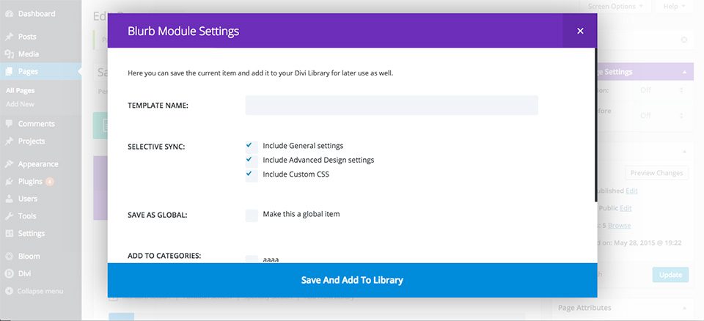Image resolution: width=704 pixels, height=321 pixels.
Task: Uncheck Include Advanced Design settings
Action: [252, 160]
